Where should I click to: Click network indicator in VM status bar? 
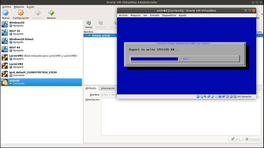pyautogui.click(x=209, y=97)
